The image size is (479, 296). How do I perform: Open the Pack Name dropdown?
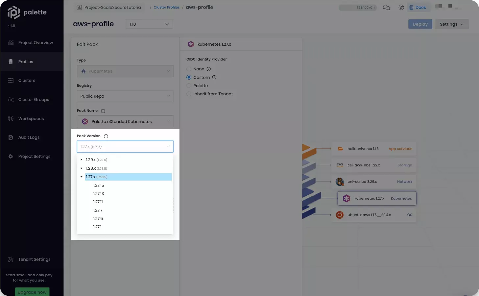pyautogui.click(x=125, y=121)
